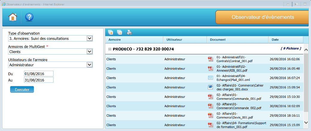Image resolution: width=311 pixels, height=131 pixels.
Task: Click the collapse all groups icon
Action: 119,32
